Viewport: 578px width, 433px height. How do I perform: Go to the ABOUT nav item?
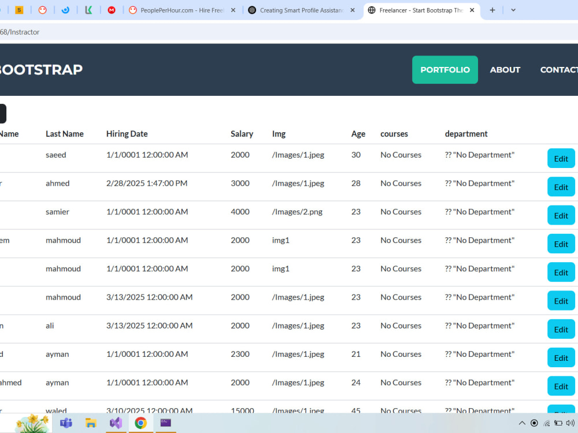[505, 70]
